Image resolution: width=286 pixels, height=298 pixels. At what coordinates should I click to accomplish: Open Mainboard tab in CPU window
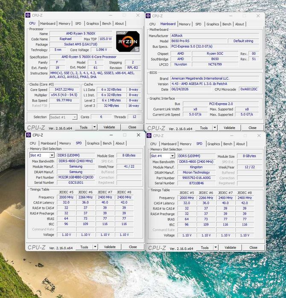coord(47,23)
